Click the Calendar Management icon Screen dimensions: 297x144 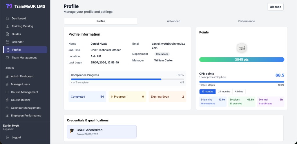(x=7, y=108)
